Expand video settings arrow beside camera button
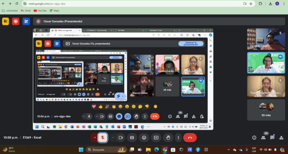This screenshot has height=154, width=288. pos(113,138)
